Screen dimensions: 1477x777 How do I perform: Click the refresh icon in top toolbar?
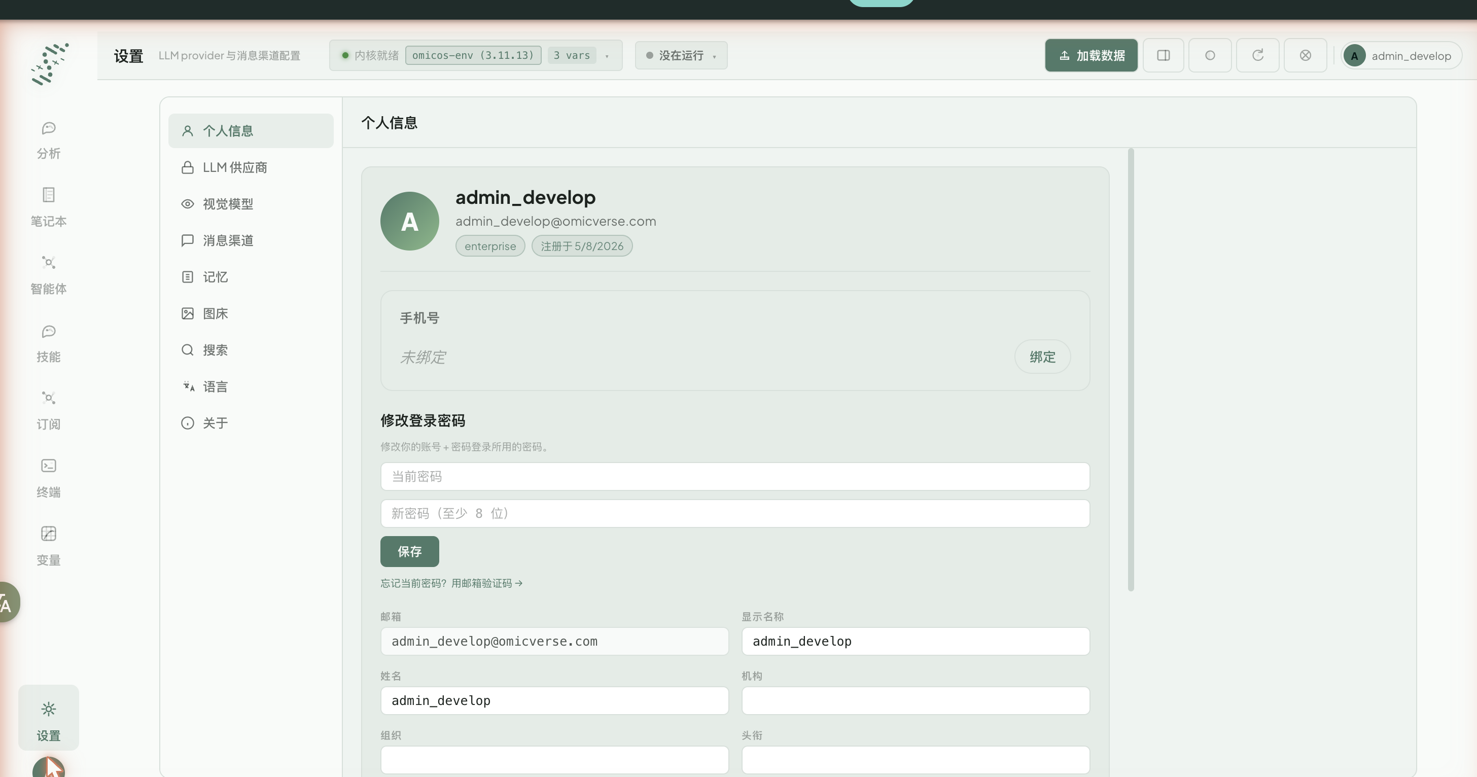click(x=1257, y=56)
